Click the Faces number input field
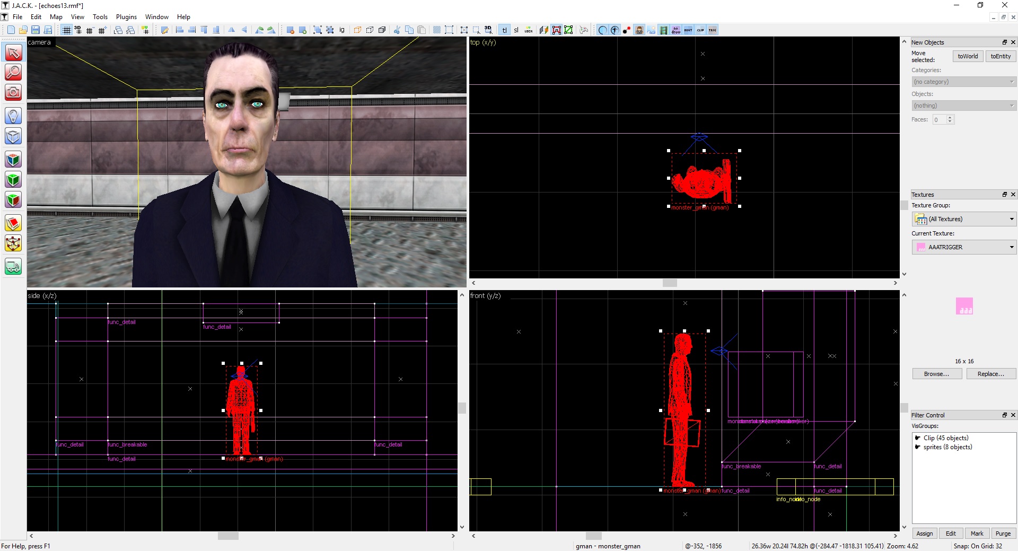The width and height of the screenshot is (1018, 551). point(940,119)
